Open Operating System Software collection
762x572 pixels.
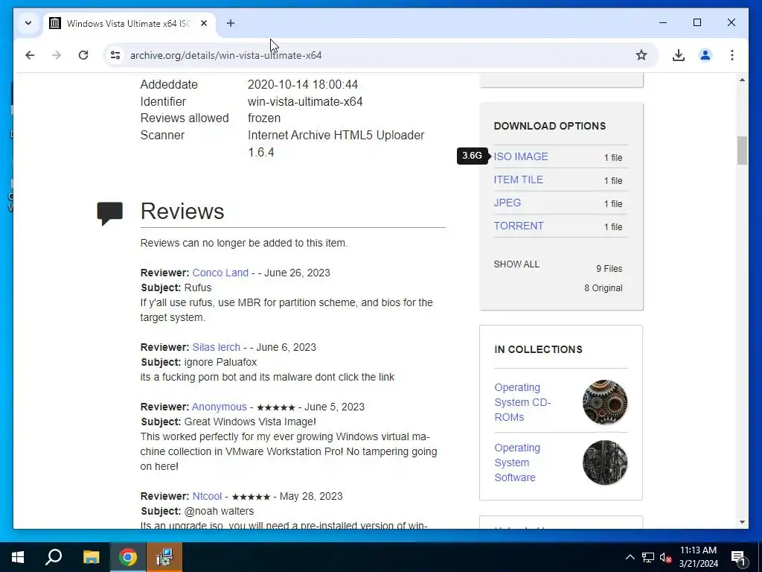click(x=517, y=463)
